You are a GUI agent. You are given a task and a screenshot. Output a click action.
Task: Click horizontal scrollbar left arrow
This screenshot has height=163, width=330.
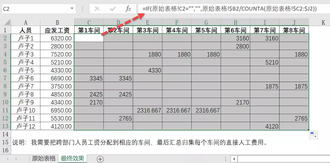pos(234,159)
